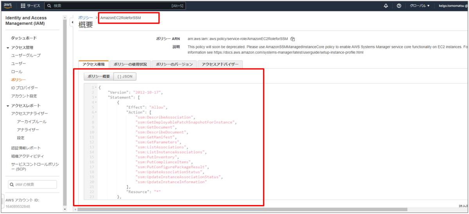
Task: Open 設定 under access analyzer
Action: tap(20, 138)
